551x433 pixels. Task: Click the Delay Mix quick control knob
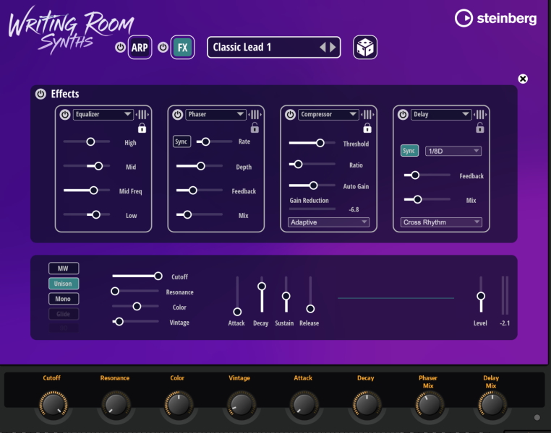[x=492, y=405]
